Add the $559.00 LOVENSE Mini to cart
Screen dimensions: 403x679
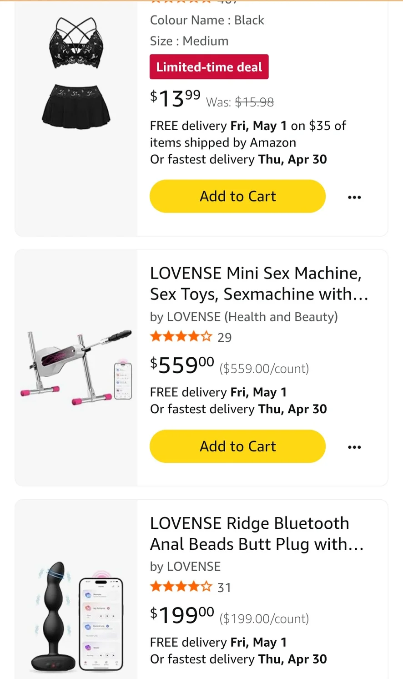[237, 446]
